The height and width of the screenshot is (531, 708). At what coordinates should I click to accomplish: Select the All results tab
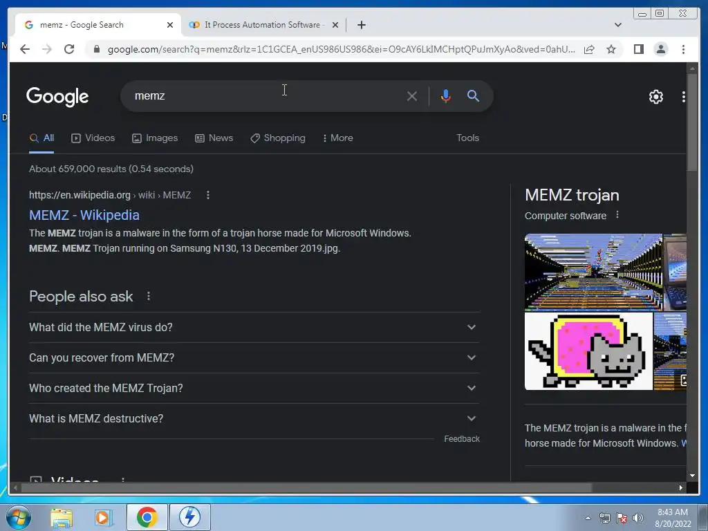coord(41,138)
